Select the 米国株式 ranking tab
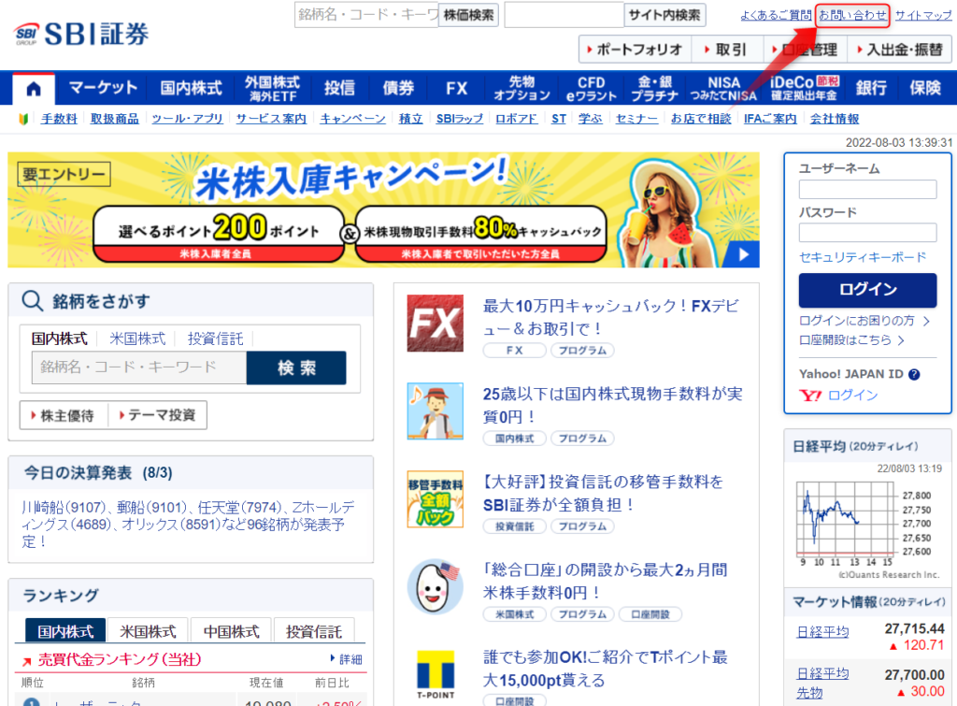957x706 pixels. tap(148, 631)
